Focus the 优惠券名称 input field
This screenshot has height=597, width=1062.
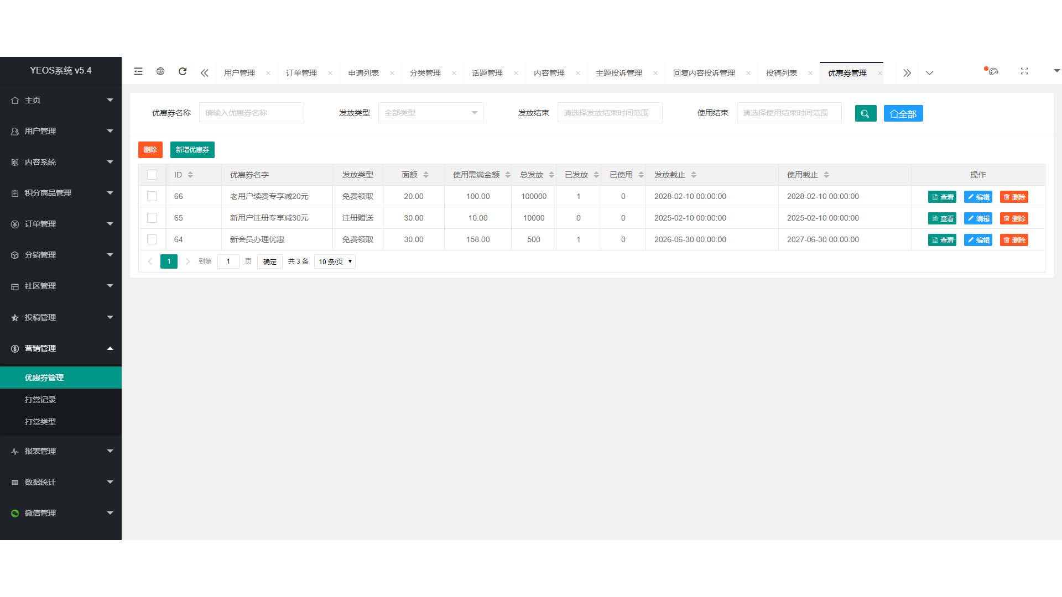pos(252,113)
